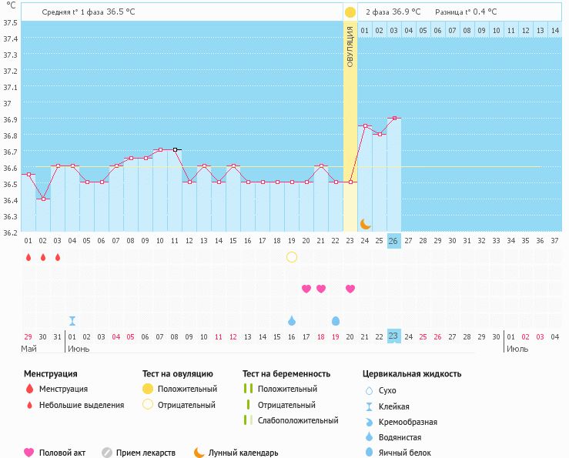569x458 pixels.
Task: Click the orange moon icon on day 24
Action: (366, 224)
